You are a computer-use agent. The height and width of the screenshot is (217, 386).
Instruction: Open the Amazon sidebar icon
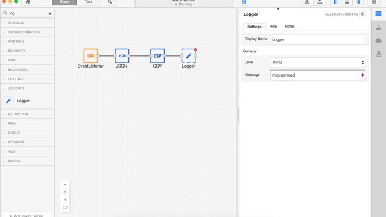379,54
